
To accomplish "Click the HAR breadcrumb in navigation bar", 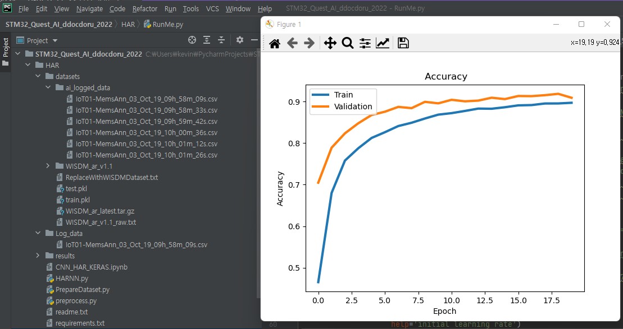I will click(128, 25).
